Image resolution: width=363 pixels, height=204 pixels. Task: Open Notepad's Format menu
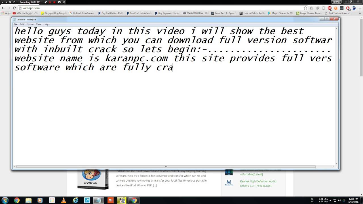(30, 24)
